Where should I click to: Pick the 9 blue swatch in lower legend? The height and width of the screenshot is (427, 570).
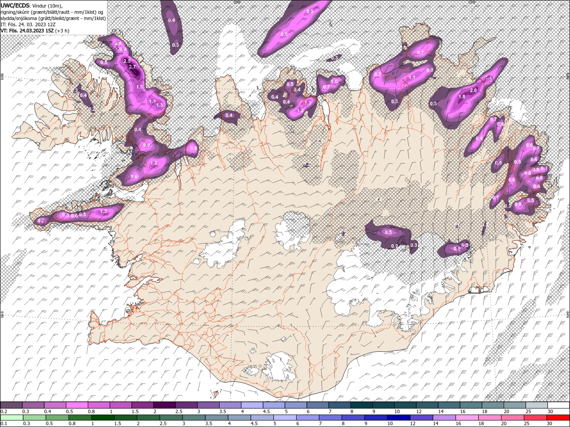(x=375, y=417)
